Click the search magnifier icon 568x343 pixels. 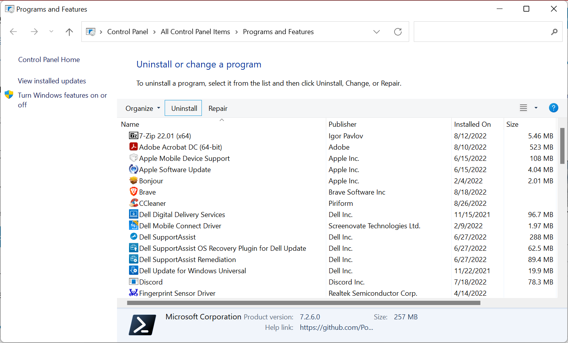tap(554, 32)
